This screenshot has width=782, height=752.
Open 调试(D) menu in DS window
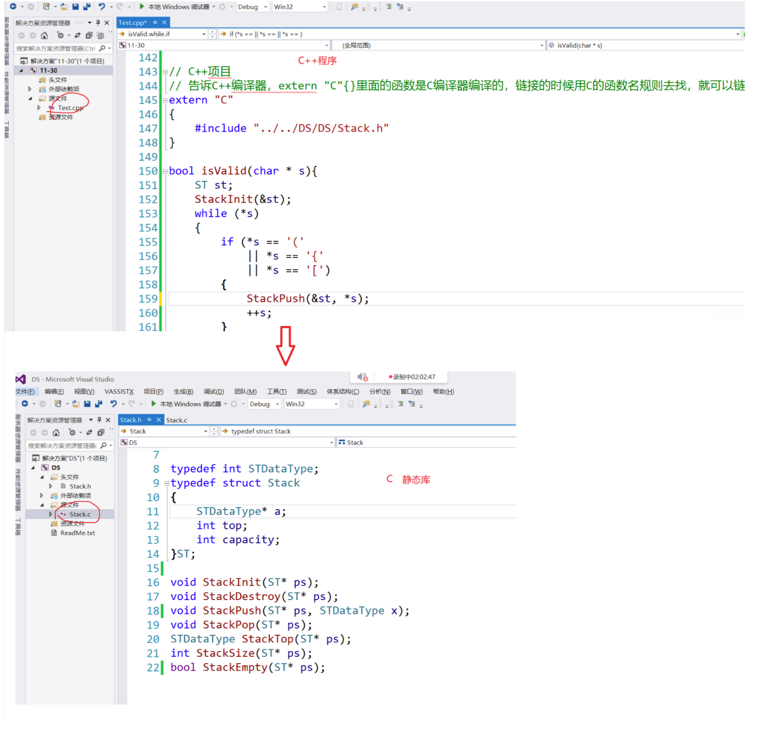[x=214, y=392]
